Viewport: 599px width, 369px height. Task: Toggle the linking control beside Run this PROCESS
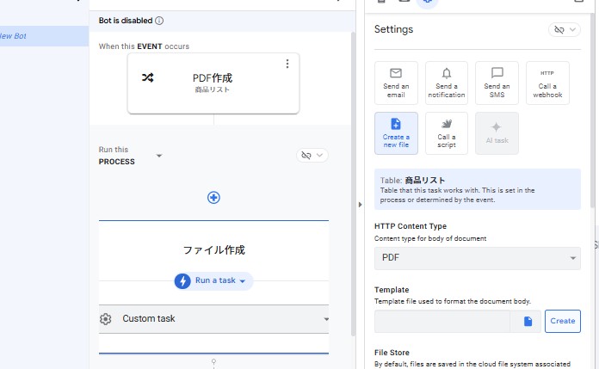[x=312, y=155]
